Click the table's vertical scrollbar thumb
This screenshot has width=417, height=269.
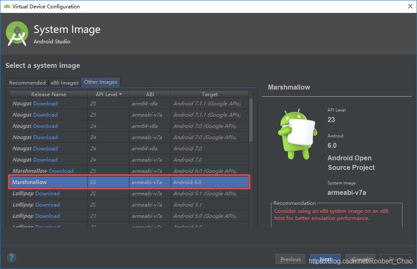tap(251, 120)
